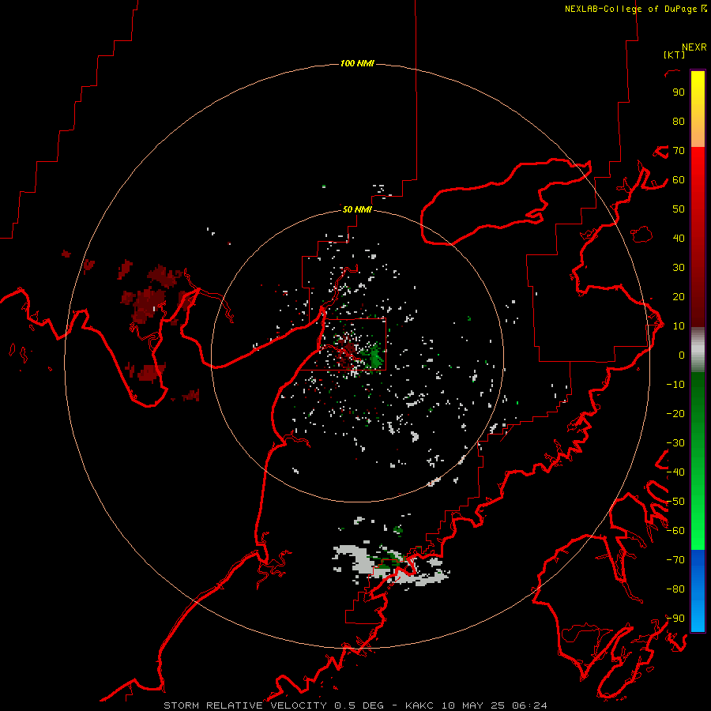Click the 'NEXR' label above color bar
Screen dimensions: 711x711
click(x=694, y=47)
